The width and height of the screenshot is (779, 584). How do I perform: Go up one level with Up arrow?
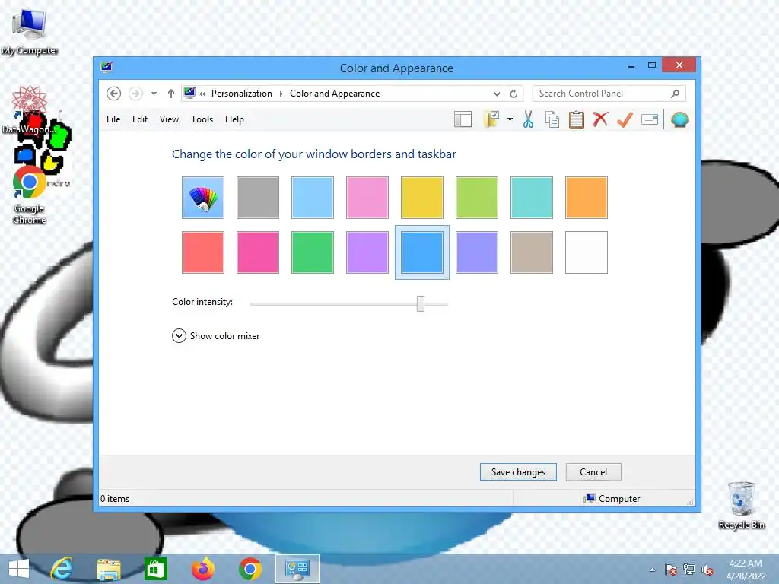171,94
